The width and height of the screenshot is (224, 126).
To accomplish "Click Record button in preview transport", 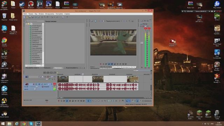I will click(x=100, y=64).
